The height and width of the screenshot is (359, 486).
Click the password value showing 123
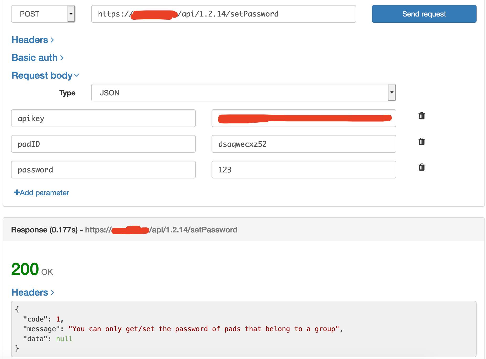304,170
